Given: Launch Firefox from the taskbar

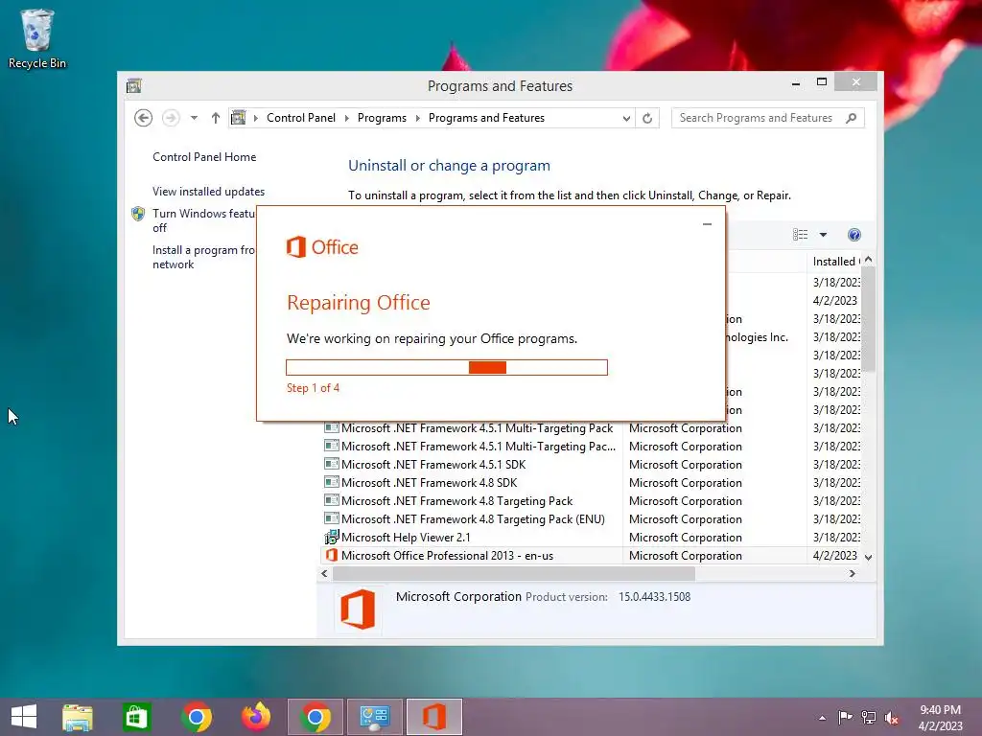Looking at the screenshot, I should (x=256, y=717).
